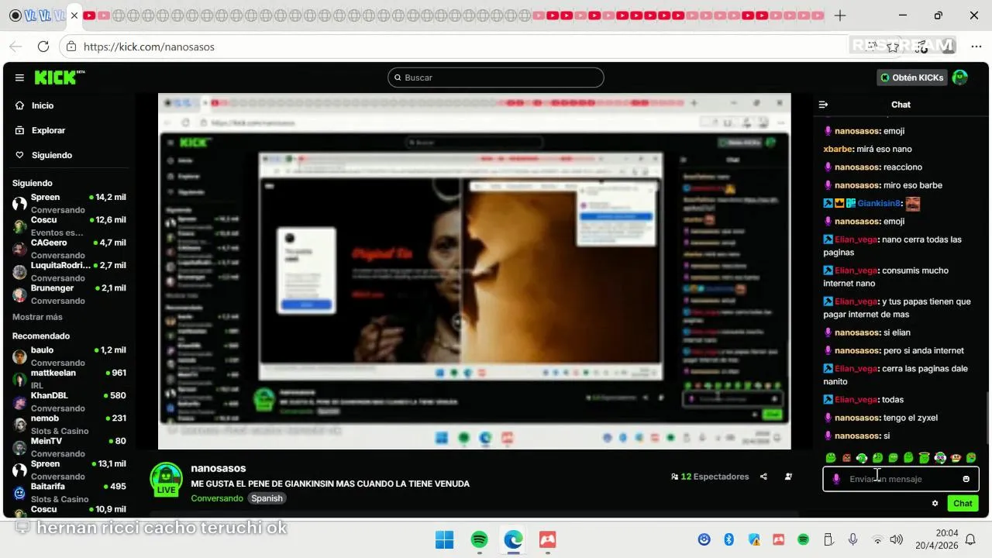
Task: Click the Bluetooth icon in system tray
Action: [728, 539]
